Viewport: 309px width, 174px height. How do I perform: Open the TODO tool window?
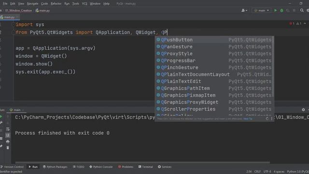[78, 167]
